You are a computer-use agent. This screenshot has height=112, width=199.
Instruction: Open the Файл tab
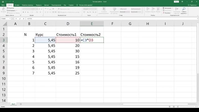coord(3,5)
